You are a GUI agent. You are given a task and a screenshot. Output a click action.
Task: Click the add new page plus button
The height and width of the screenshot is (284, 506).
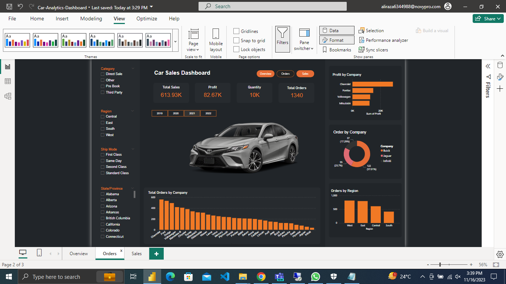156,254
